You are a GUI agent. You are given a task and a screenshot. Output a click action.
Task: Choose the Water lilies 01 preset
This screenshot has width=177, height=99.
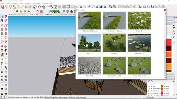click(139, 44)
